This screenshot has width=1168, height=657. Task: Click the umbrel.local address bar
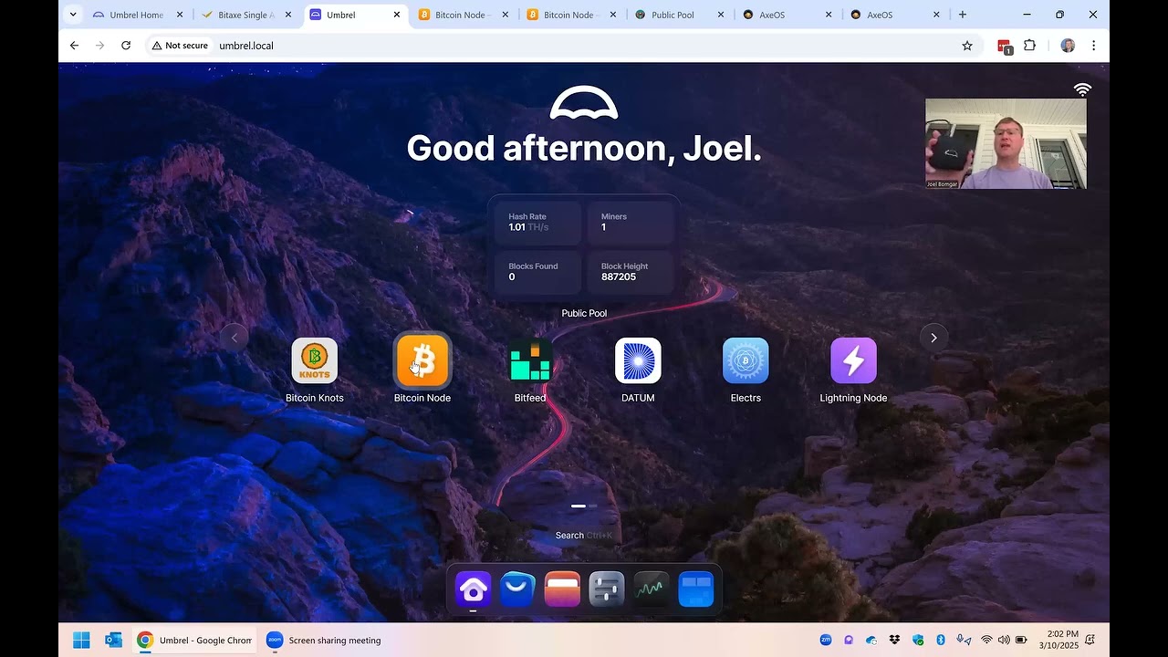tap(584, 46)
